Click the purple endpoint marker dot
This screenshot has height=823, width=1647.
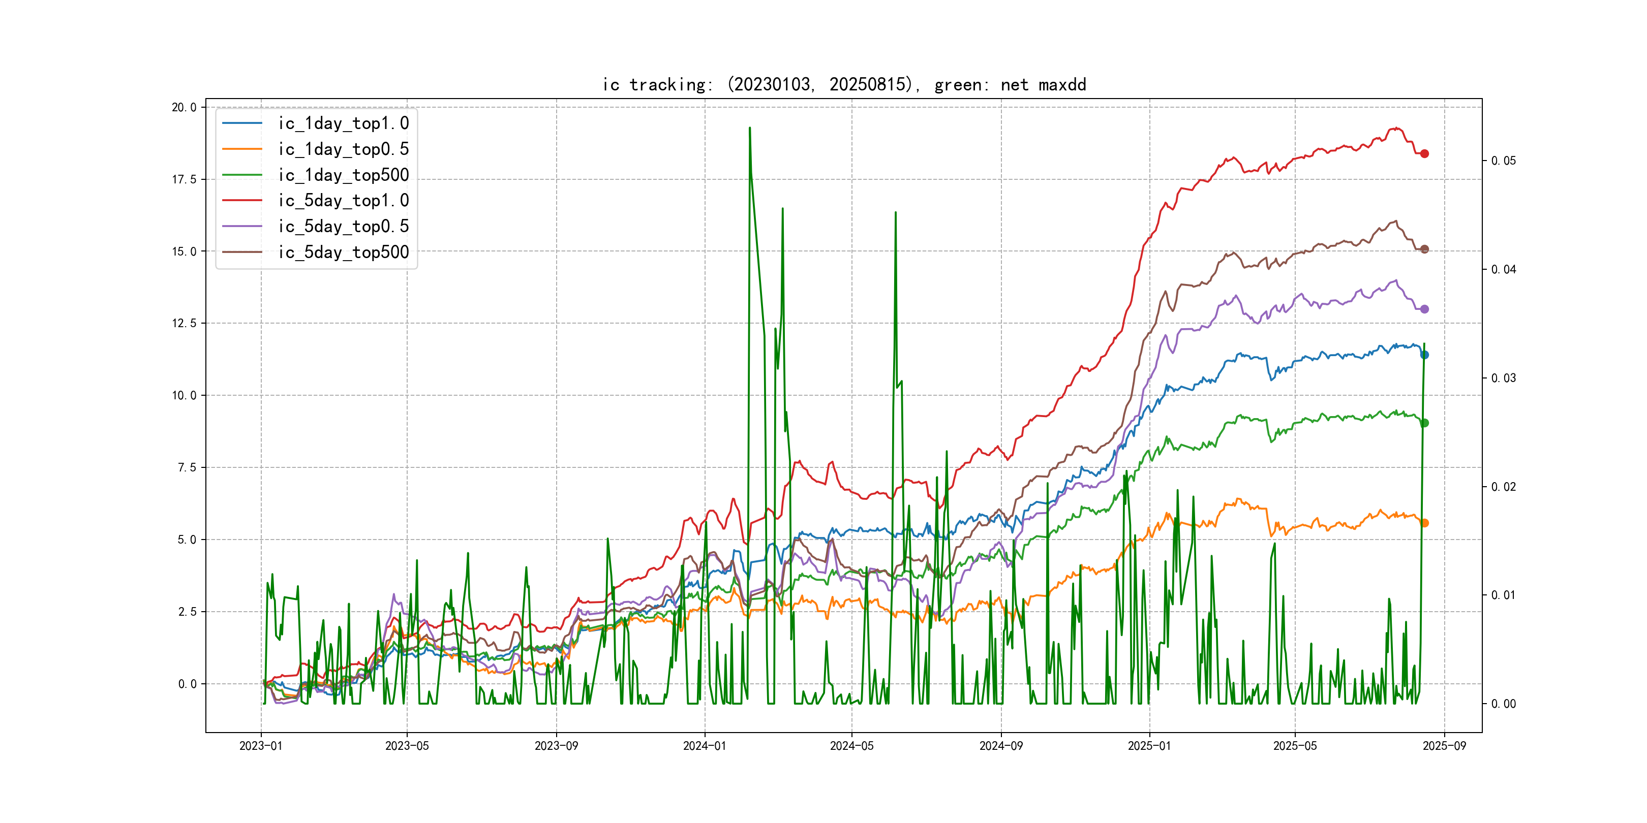coord(1424,309)
